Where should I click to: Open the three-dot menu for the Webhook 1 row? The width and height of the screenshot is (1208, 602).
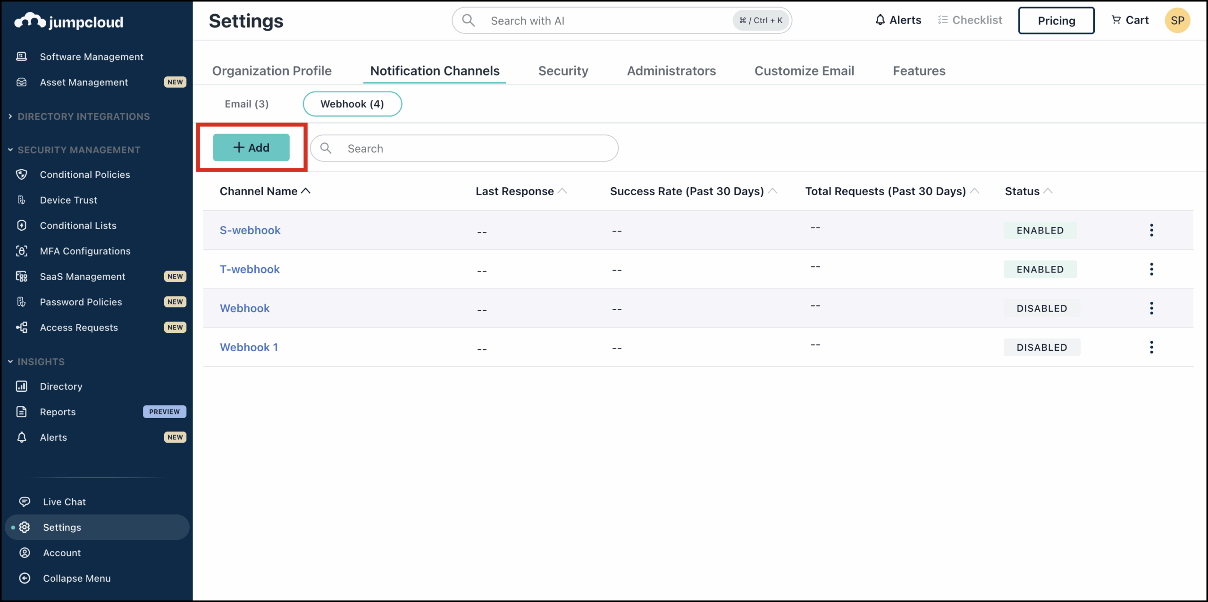coord(1151,347)
